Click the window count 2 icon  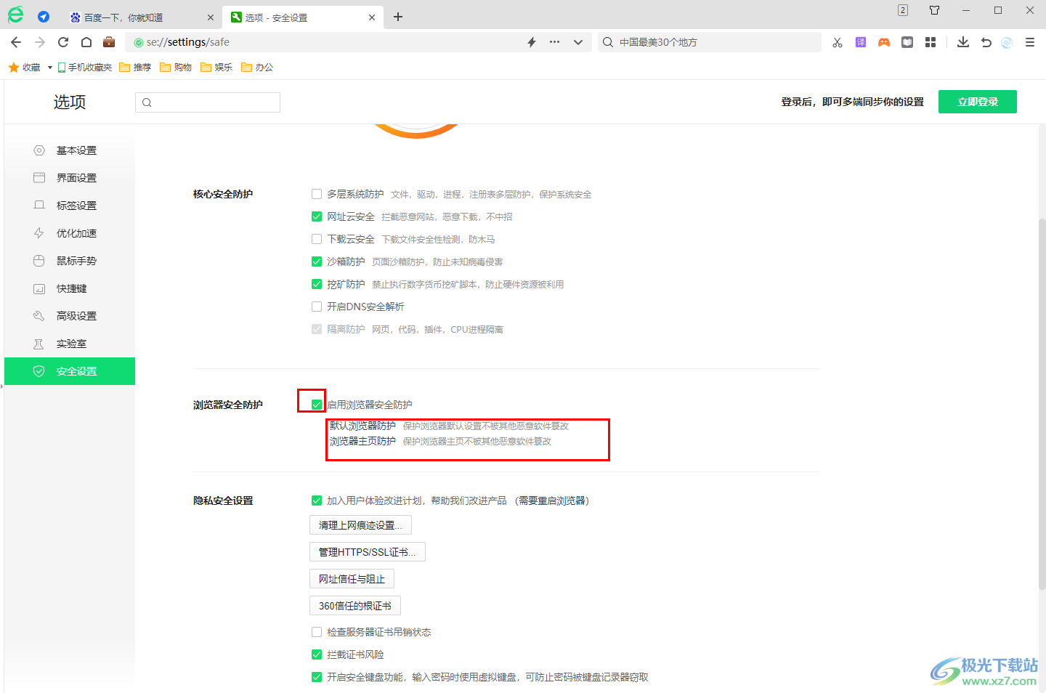(903, 10)
